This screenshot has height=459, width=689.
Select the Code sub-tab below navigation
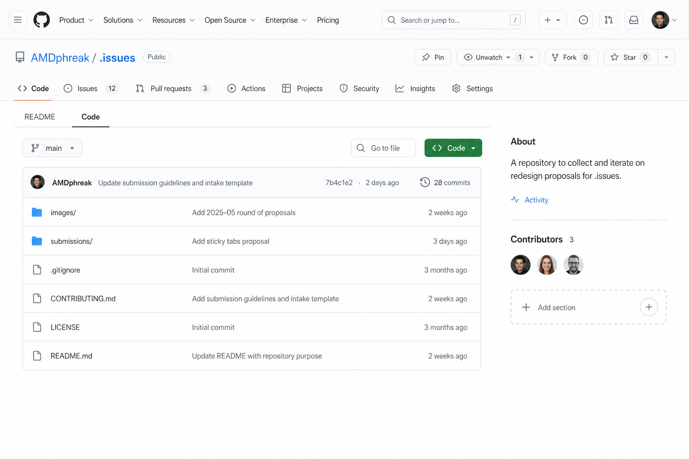coord(91,117)
